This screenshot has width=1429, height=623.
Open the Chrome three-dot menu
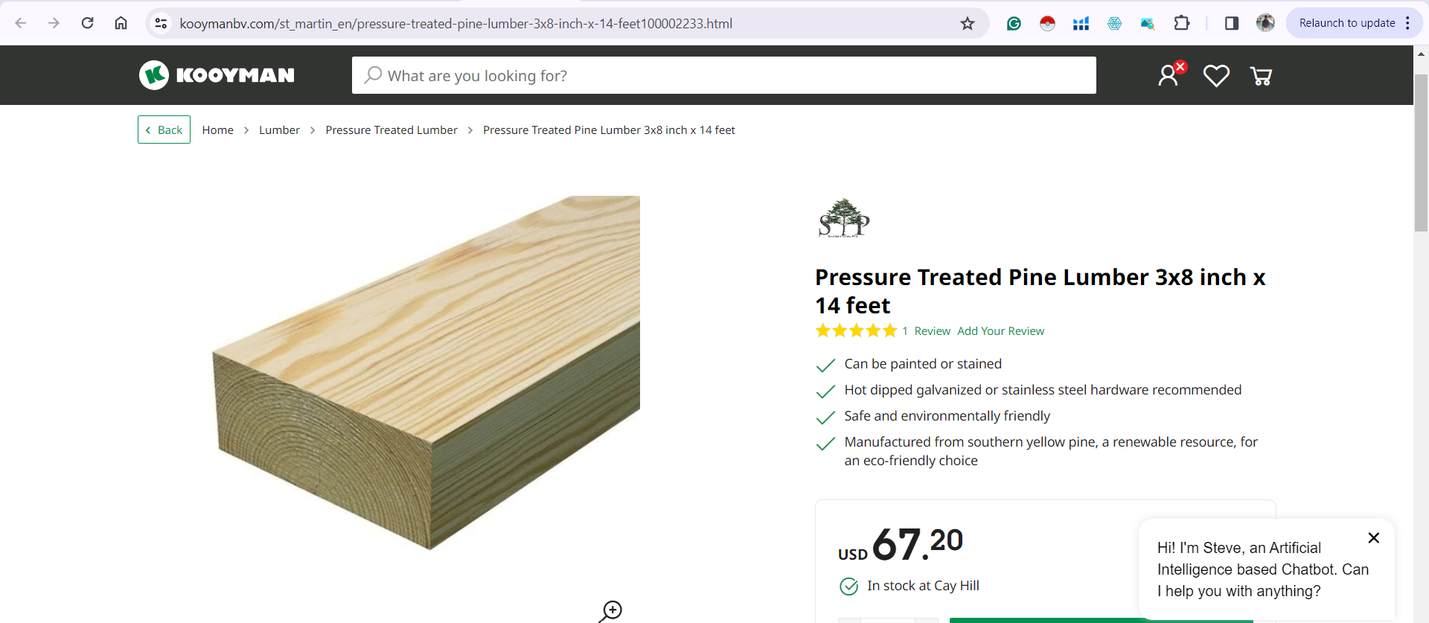pyautogui.click(x=1407, y=23)
